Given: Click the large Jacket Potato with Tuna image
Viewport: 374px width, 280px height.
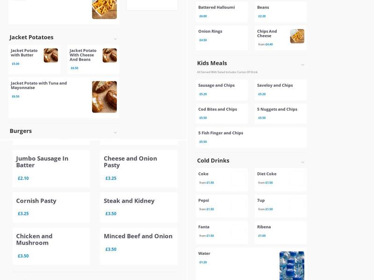Looking at the screenshot, I should tap(104, 97).
